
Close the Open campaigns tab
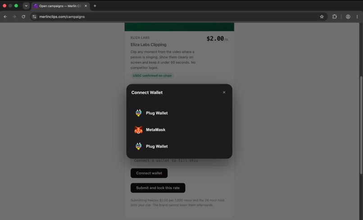tap(86, 6)
